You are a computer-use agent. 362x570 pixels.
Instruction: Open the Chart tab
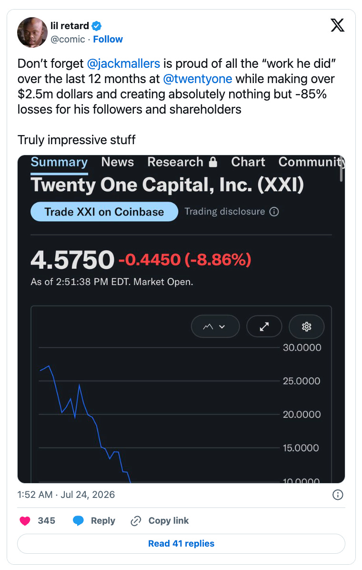248,162
